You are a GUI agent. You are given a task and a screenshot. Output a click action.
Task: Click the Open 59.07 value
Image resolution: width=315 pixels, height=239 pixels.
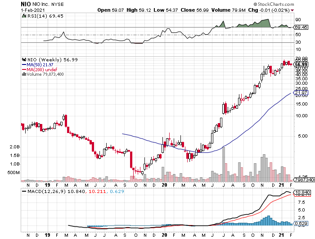[x=111, y=10]
